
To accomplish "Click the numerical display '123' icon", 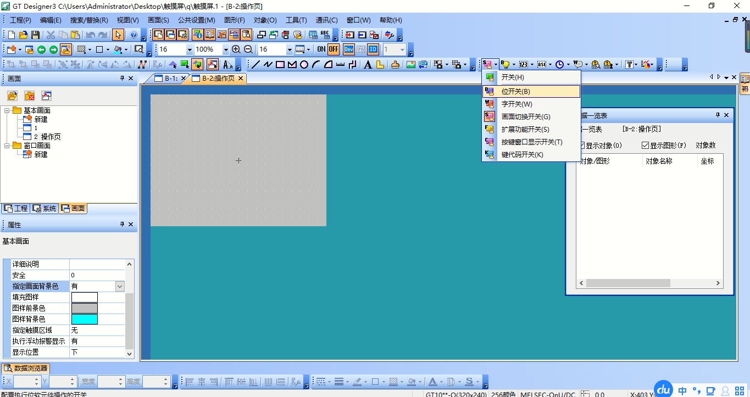I will pos(524,64).
